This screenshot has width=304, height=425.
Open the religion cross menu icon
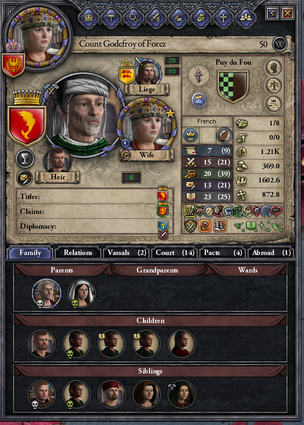point(223,18)
